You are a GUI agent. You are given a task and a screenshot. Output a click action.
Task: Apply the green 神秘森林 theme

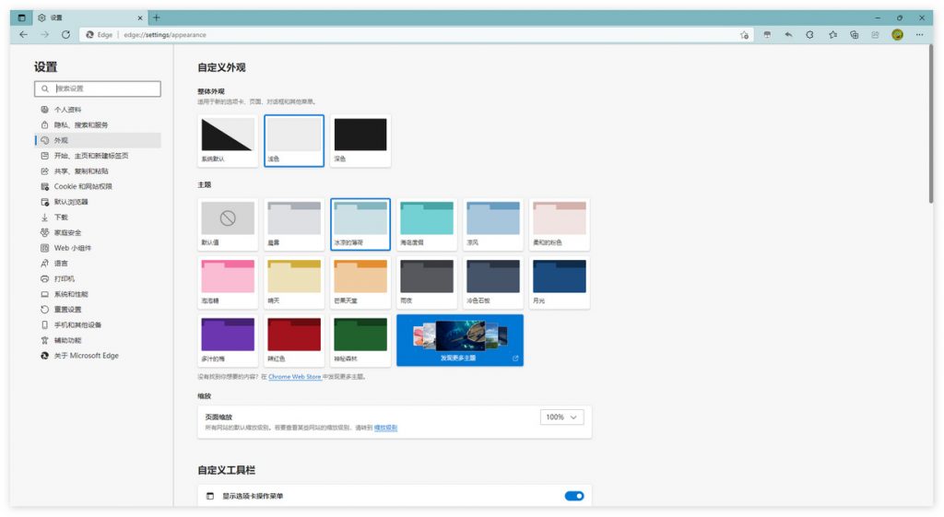tap(360, 340)
